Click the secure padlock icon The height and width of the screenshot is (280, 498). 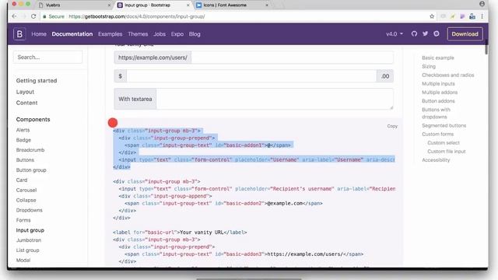pyautogui.click(x=44, y=16)
